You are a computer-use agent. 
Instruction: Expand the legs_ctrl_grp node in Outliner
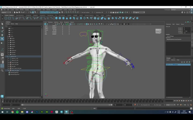pyautogui.click(x=9, y=62)
